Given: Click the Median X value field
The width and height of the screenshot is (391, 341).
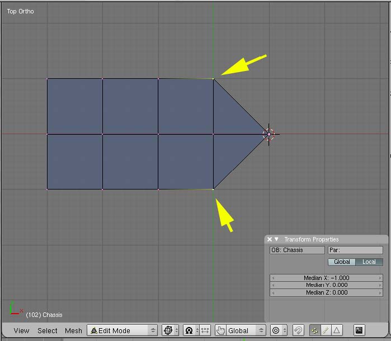Looking at the screenshot, I should pyautogui.click(x=326, y=278).
